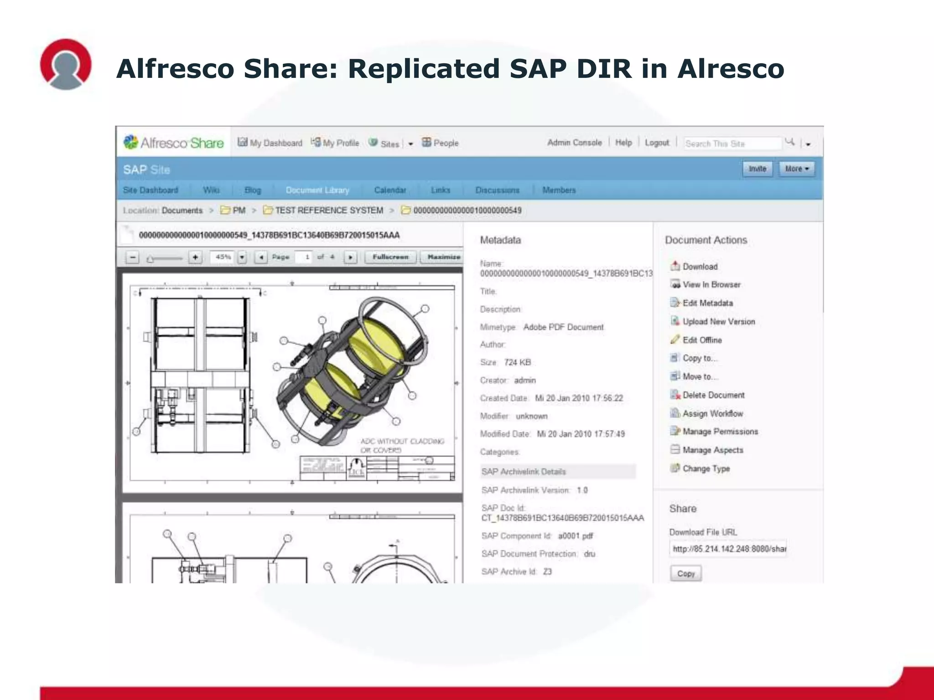Click Manage Aspects action
934x700 pixels.
pyautogui.click(x=707, y=450)
